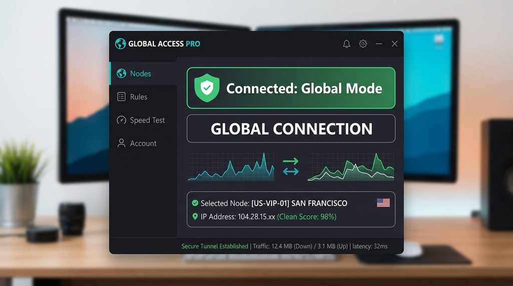Viewport: 513px width, 286px height.
Task: Go to the Account page
Action: pos(143,143)
